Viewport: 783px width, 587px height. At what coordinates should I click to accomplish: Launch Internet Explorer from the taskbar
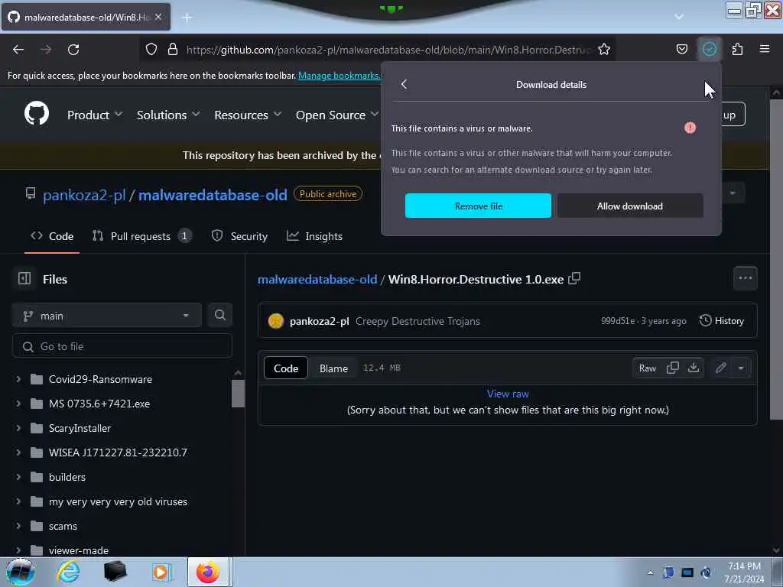(68, 572)
